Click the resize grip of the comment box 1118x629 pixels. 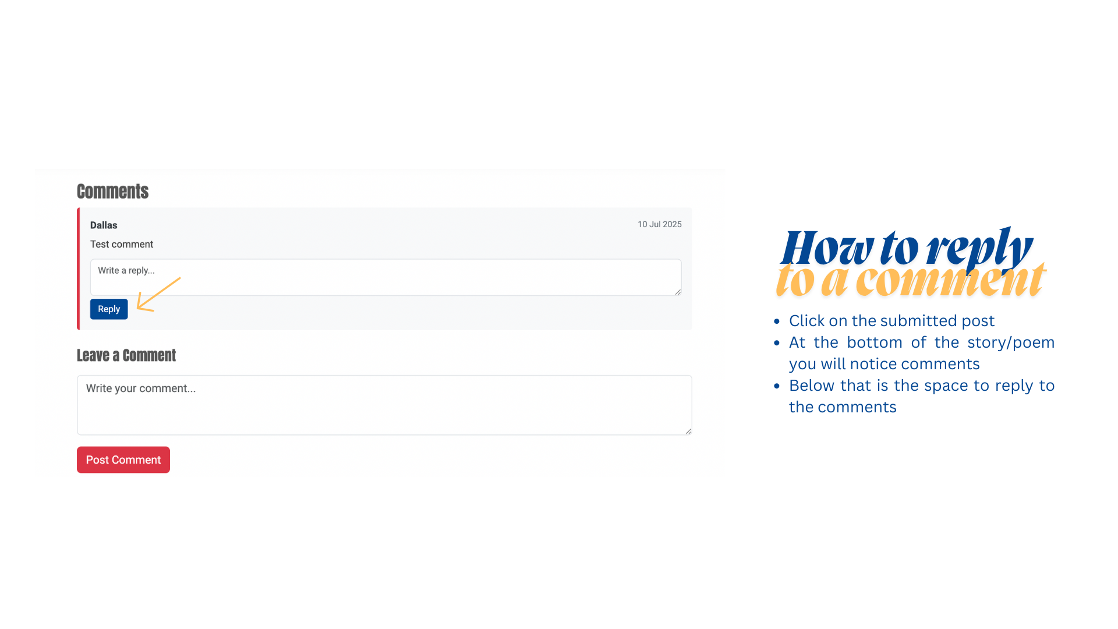tap(688, 431)
